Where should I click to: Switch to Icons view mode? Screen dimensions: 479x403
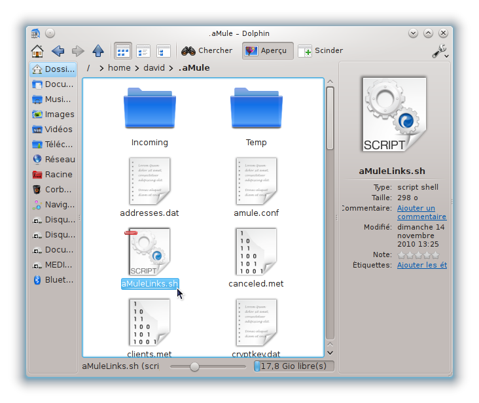click(123, 51)
